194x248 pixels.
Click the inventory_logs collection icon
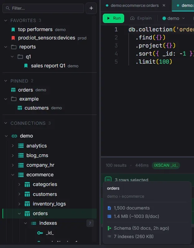27,204
